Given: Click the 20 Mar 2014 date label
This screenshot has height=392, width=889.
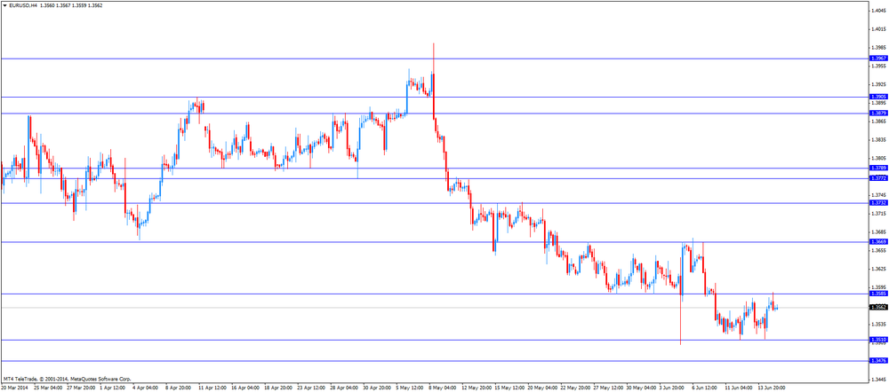Looking at the screenshot, I should tap(13, 388).
